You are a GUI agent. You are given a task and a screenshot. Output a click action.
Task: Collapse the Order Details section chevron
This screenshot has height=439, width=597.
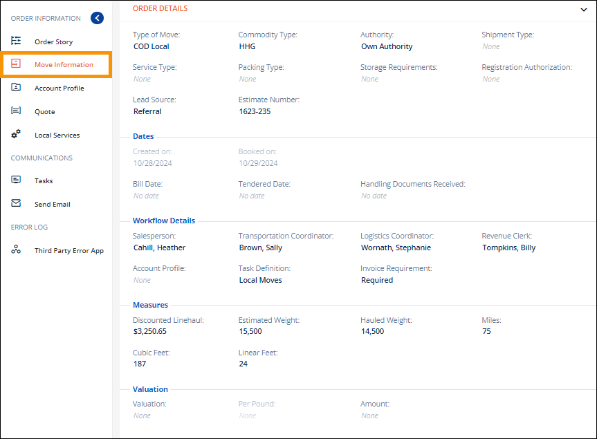584,10
